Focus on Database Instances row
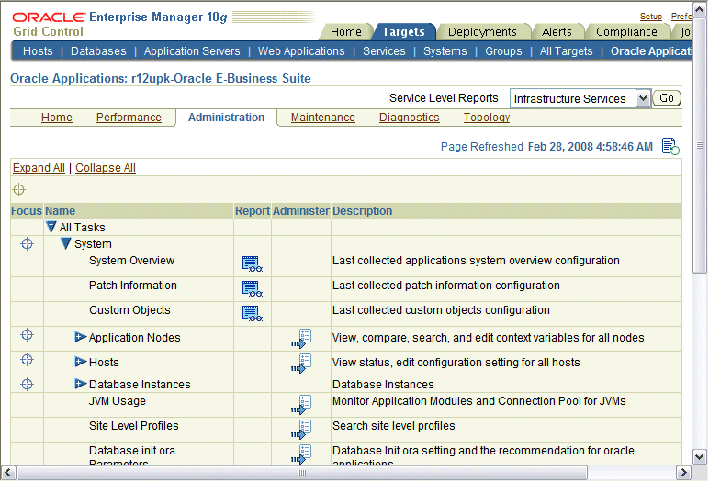Screen dimensions: 709x482 tap(28, 385)
